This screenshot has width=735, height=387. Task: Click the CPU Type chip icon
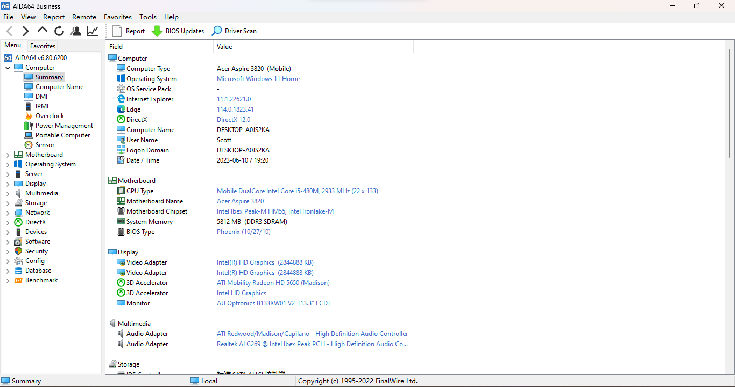(x=121, y=191)
